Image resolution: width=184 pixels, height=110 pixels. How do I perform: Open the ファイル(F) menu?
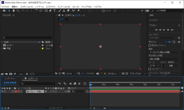coord(5,7)
